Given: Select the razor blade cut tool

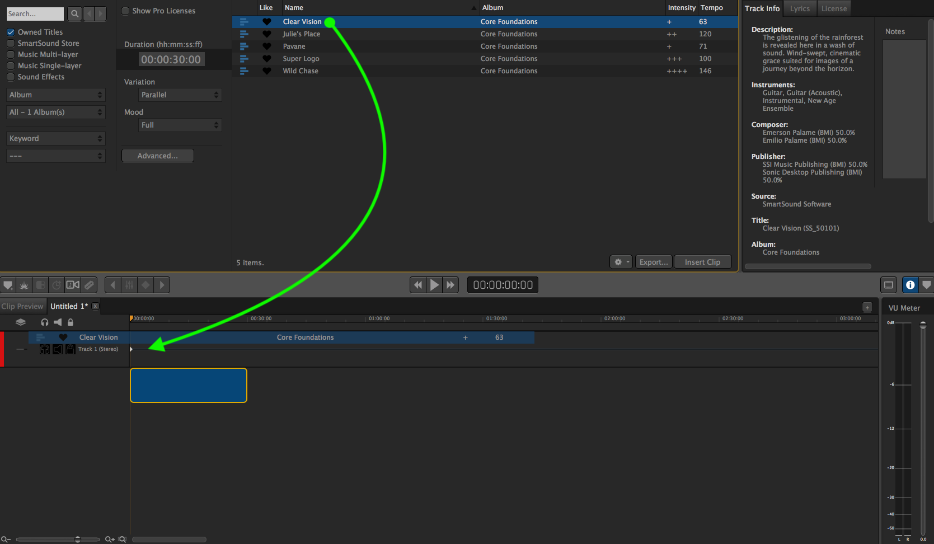Looking at the screenshot, I should (x=89, y=285).
